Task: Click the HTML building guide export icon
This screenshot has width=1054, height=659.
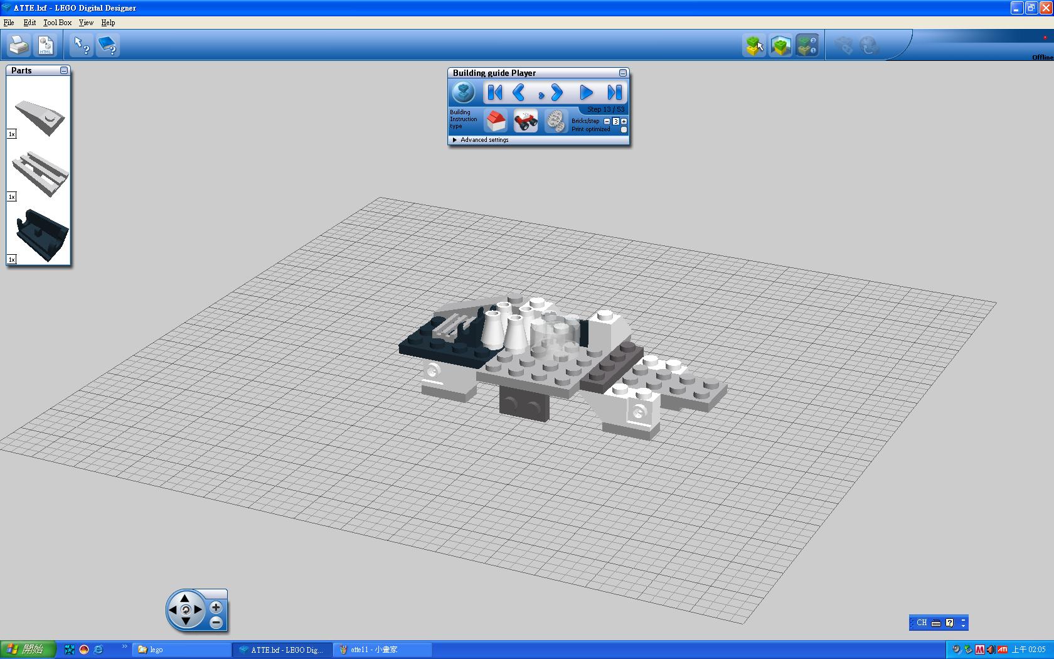Action: click(46, 45)
